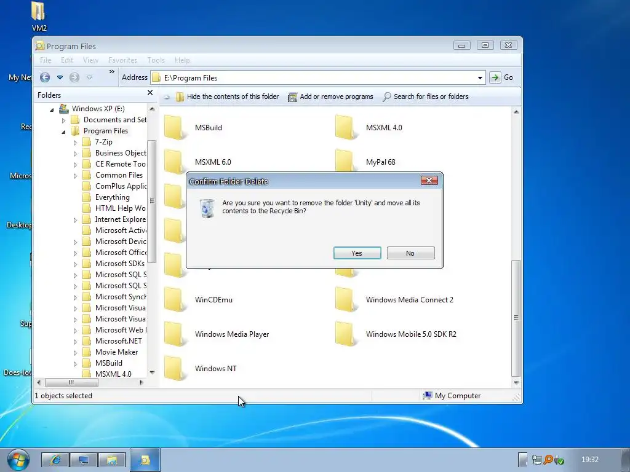630x472 pixels.
Task: Close the Folders pane
Action: [x=150, y=93]
